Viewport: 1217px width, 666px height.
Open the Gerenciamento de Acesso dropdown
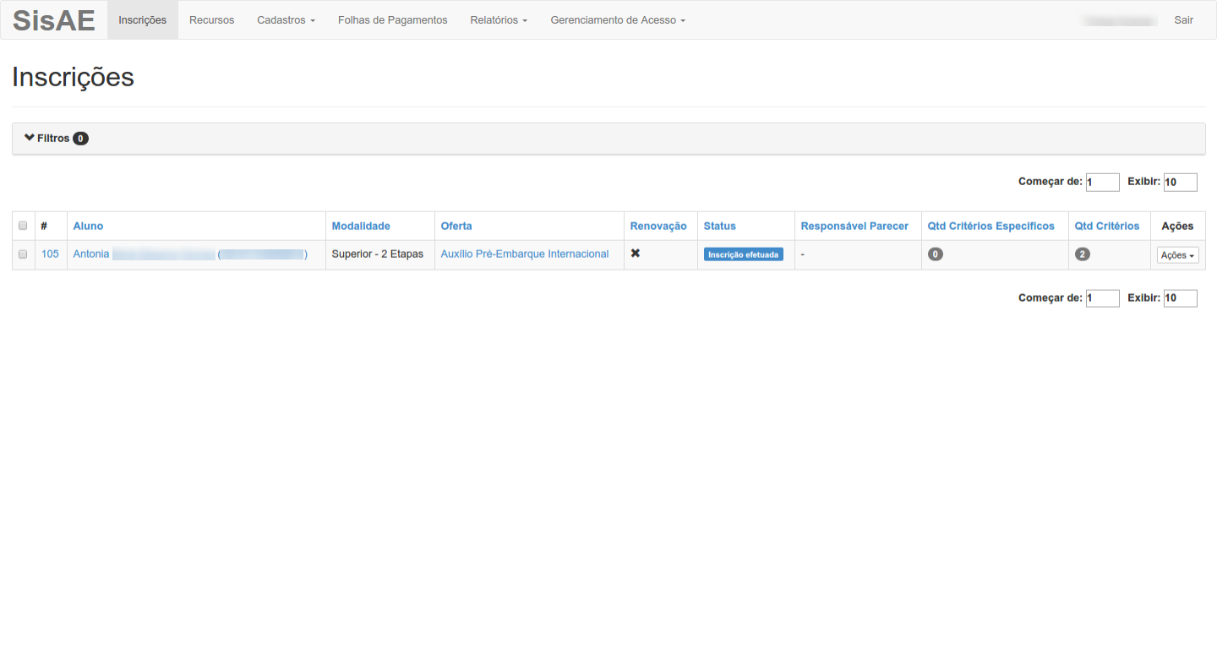tap(618, 20)
